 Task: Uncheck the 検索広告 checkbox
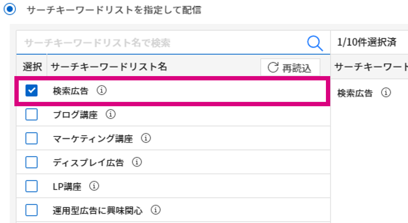tap(32, 90)
